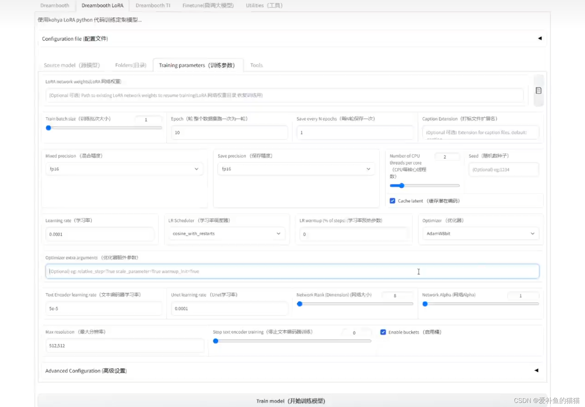Click the Train batch size number box

[x=148, y=120]
